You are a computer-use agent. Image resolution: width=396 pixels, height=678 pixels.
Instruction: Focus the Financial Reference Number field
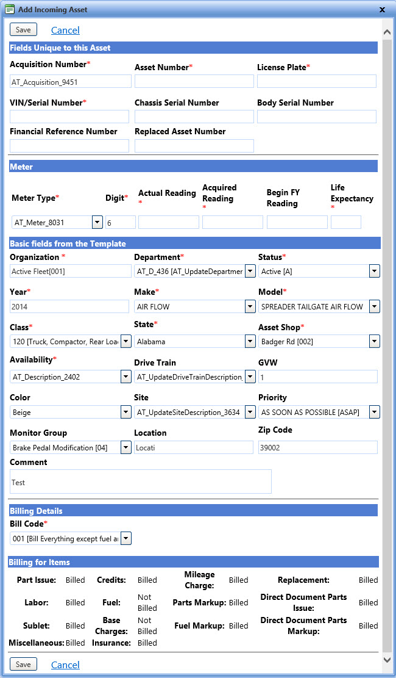point(69,146)
